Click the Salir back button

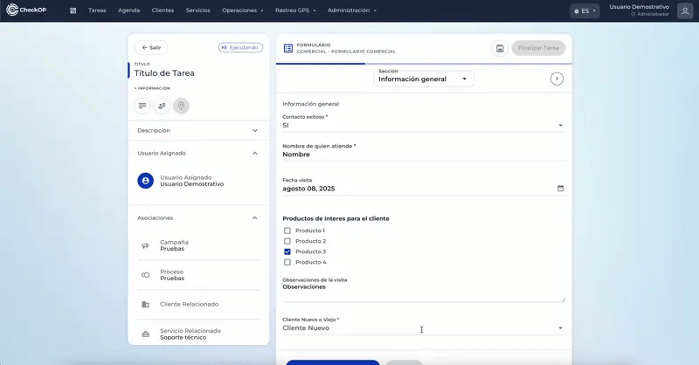coord(151,48)
